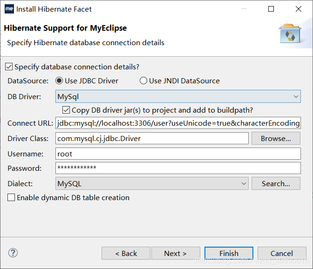This screenshot has height=269, width=313.
Task: Uncheck Specify database connection details checkbox
Action: [9, 67]
